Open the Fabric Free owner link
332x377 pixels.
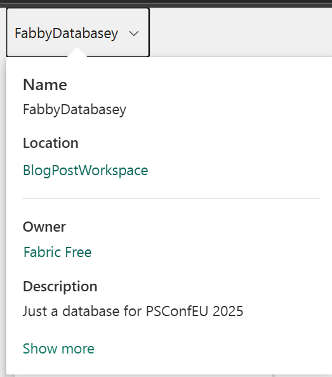[x=58, y=252]
